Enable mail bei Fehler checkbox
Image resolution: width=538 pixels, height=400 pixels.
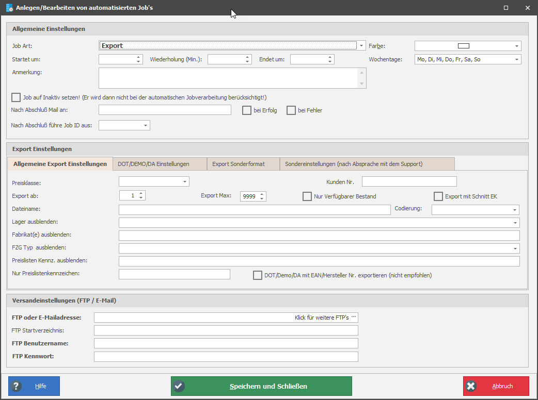click(x=291, y=110)
